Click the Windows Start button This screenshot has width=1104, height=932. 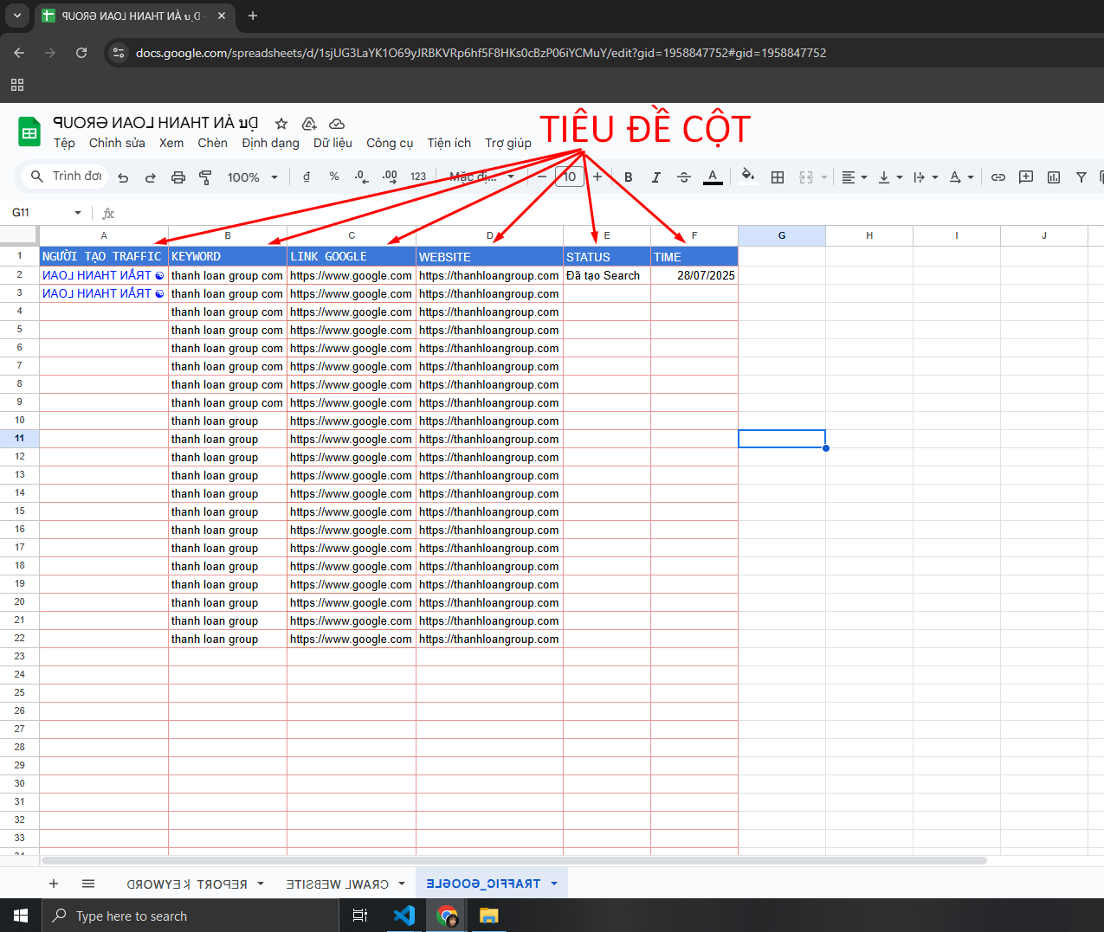point(21,916)
